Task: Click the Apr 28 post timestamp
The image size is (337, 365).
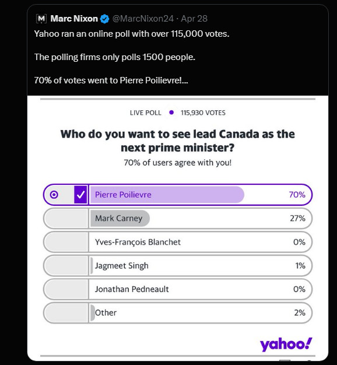Action: [194, 19]
